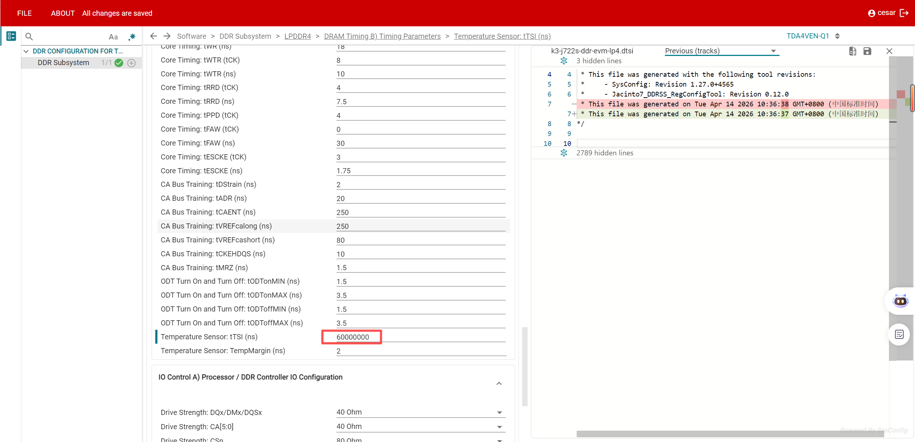
Task: Open the Previous (tracks) dropdown
Action: click(x=722, y=51)
